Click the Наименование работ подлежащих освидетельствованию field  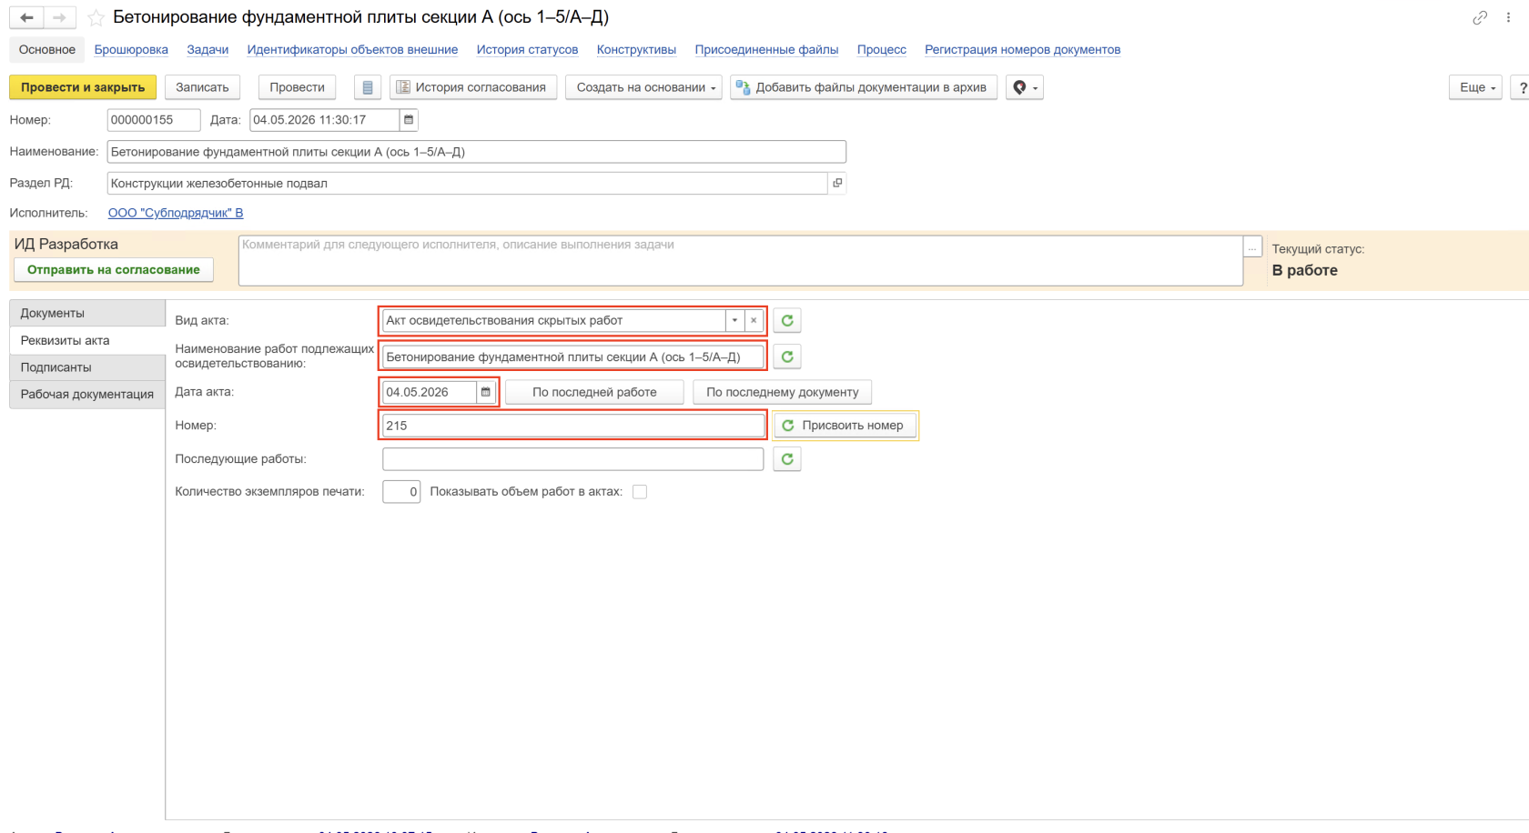(573, 356)
